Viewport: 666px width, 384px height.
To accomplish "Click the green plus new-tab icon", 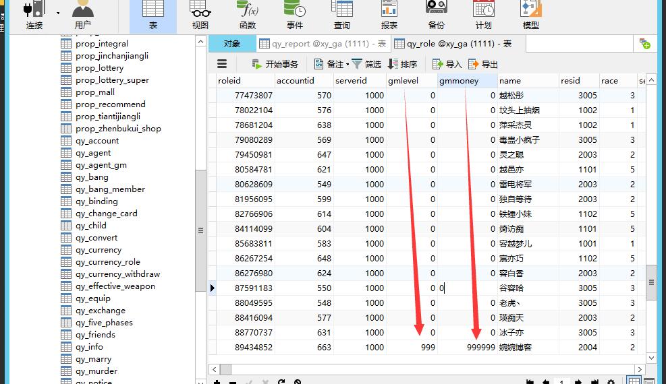I will click(x=645, y=44).
